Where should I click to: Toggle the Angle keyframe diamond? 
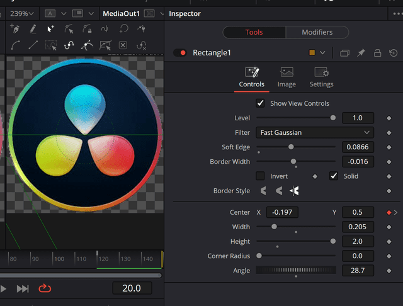(x=389, y=271)
